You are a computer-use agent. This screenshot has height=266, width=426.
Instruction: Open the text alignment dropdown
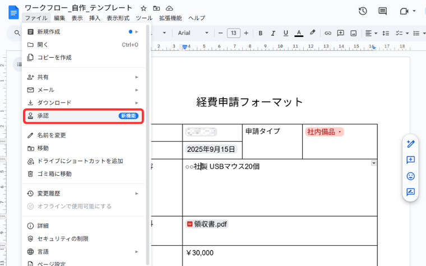[371, 33]
